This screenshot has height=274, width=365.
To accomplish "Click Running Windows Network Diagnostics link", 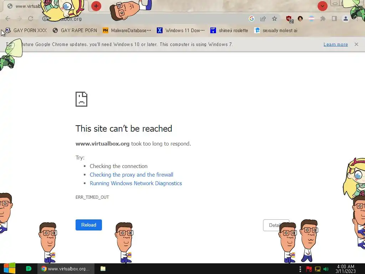I will [136, 183].
